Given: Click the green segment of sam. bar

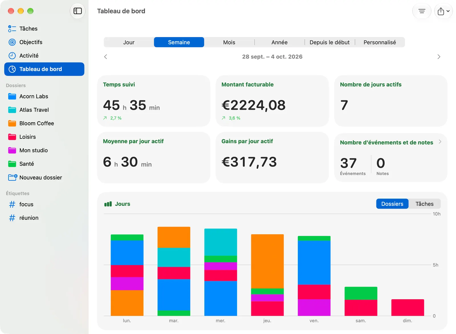Looking at the screenshot, I should (x=361, y=293).
